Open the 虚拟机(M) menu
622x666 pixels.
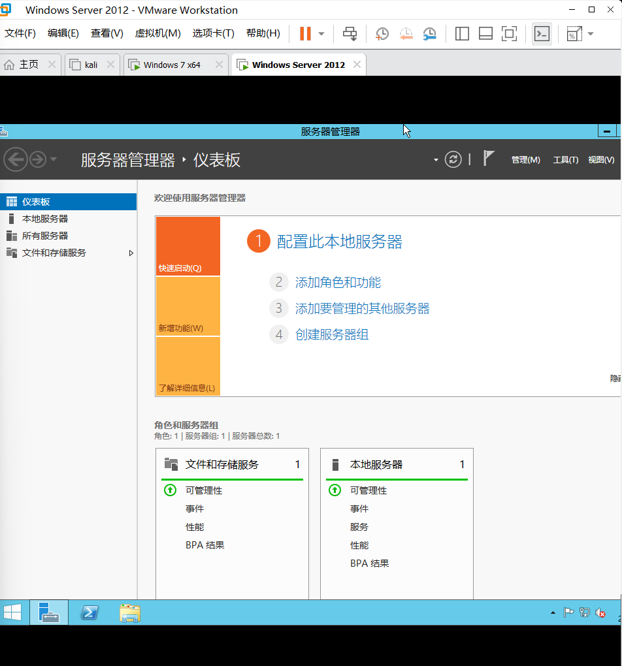click(x=157, y=33)
